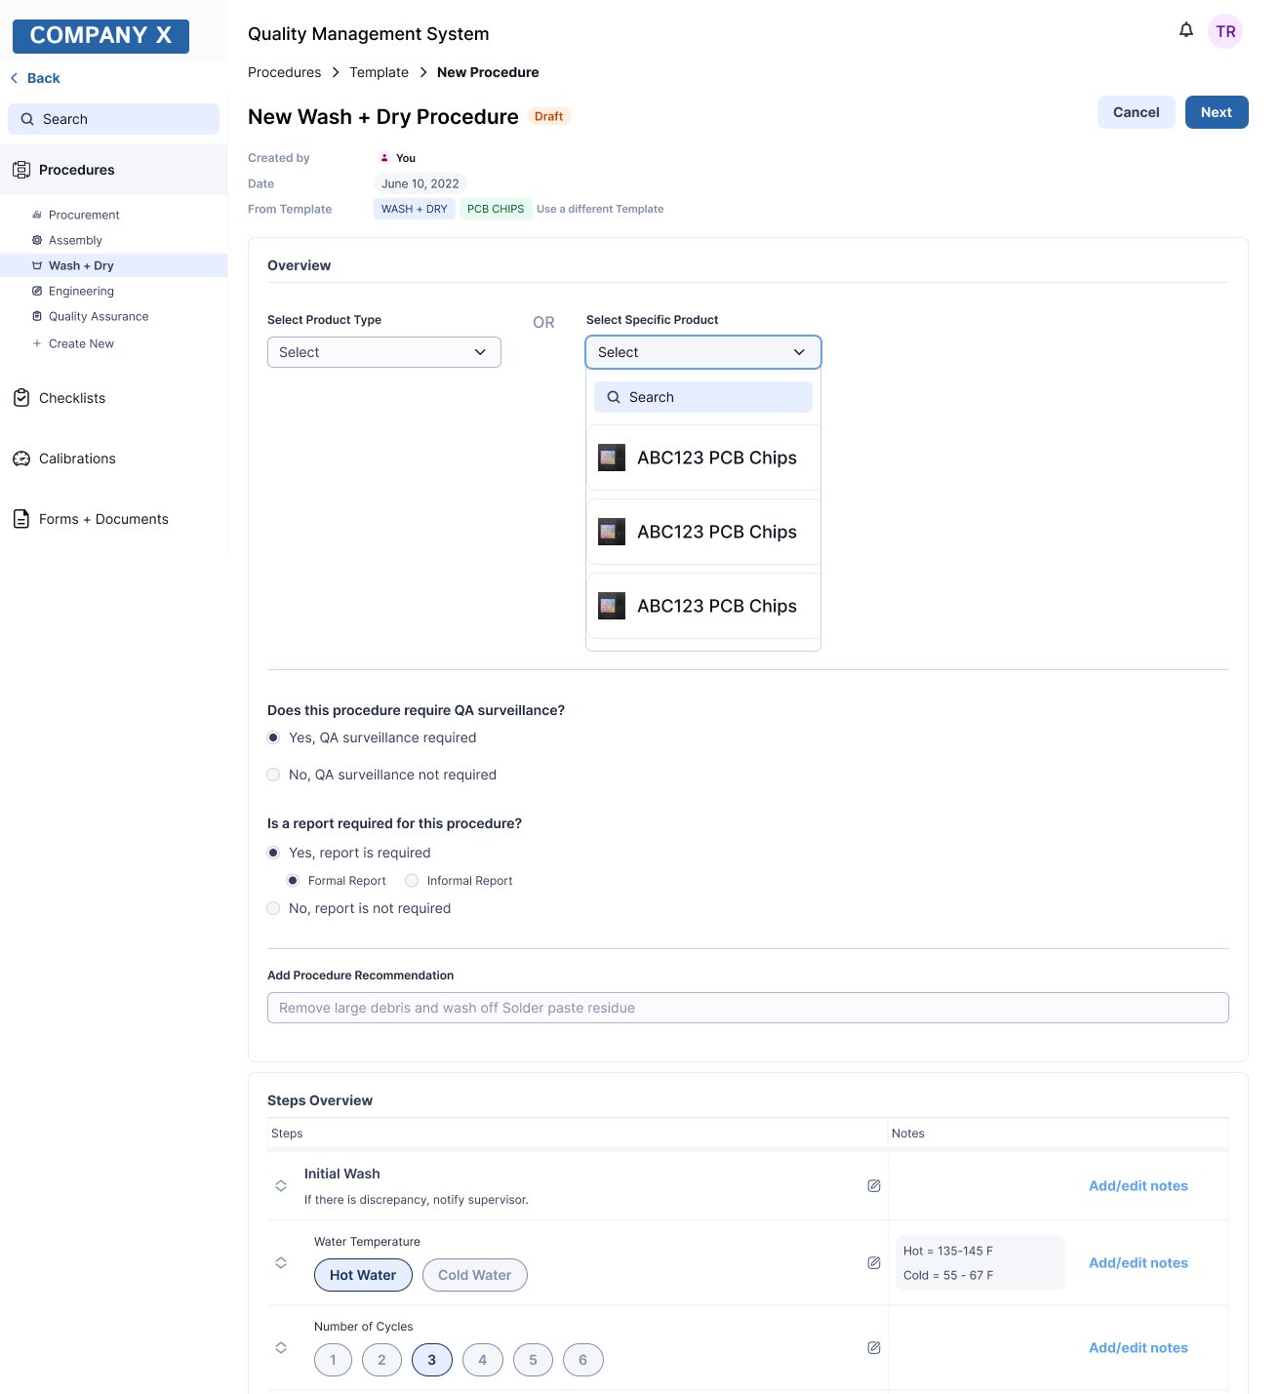Click the notification bell icon
The image size is (1280, 1394).
(1186, 30)
